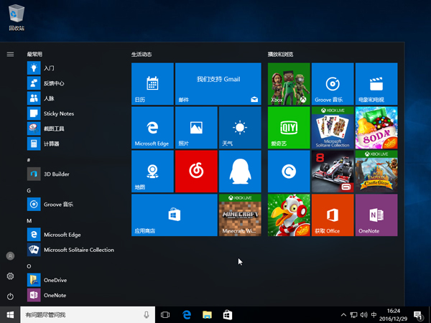The height and width of the screenshot is (323, 431).
Task: Open Calculator (计算器) from the app list
Action: [x=51, y=144]
